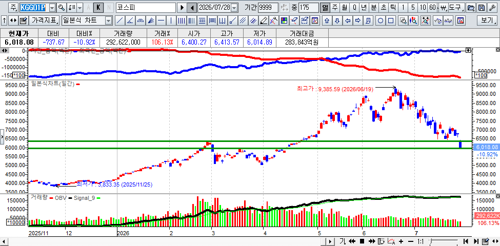The height and width of the screenshot is (246, 500).
Task: Open the KGG01P code dropdown arrow
Action: 53,8
